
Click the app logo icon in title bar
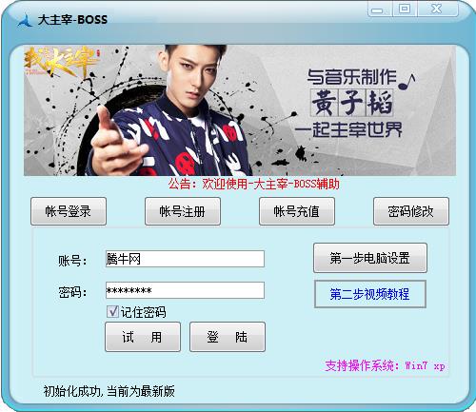coord(25,20)
